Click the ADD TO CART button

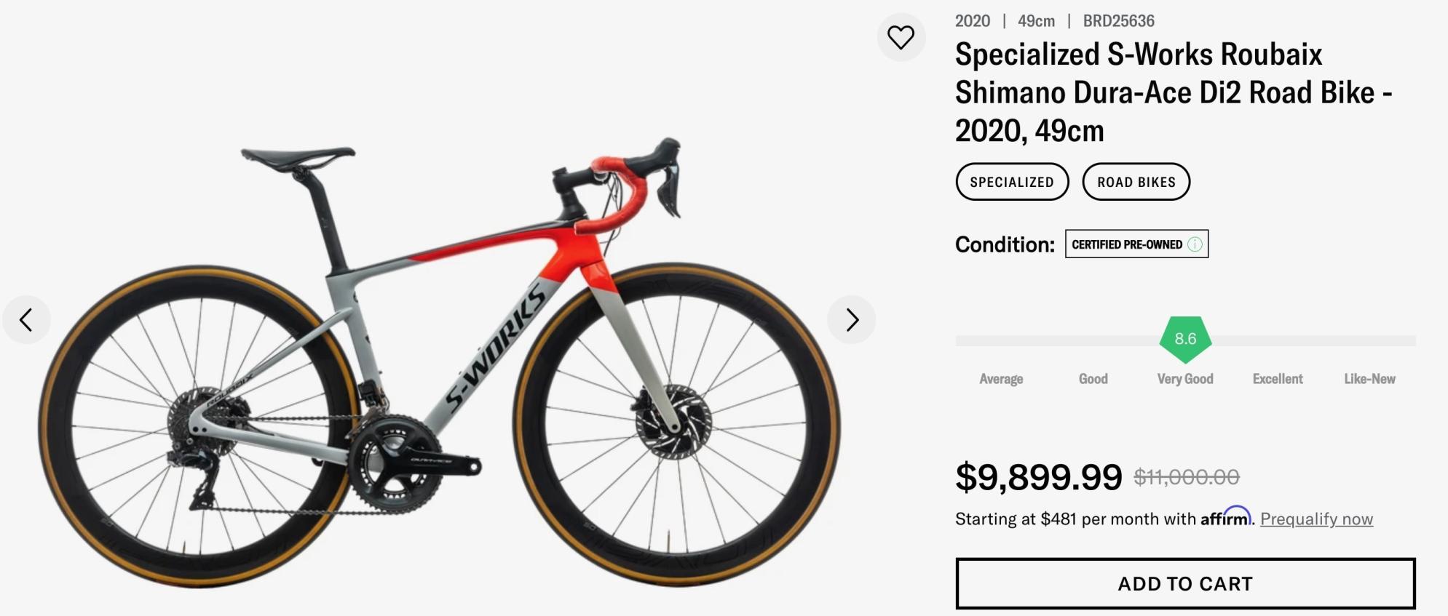pyautogui.click(x=1184, y=583)
